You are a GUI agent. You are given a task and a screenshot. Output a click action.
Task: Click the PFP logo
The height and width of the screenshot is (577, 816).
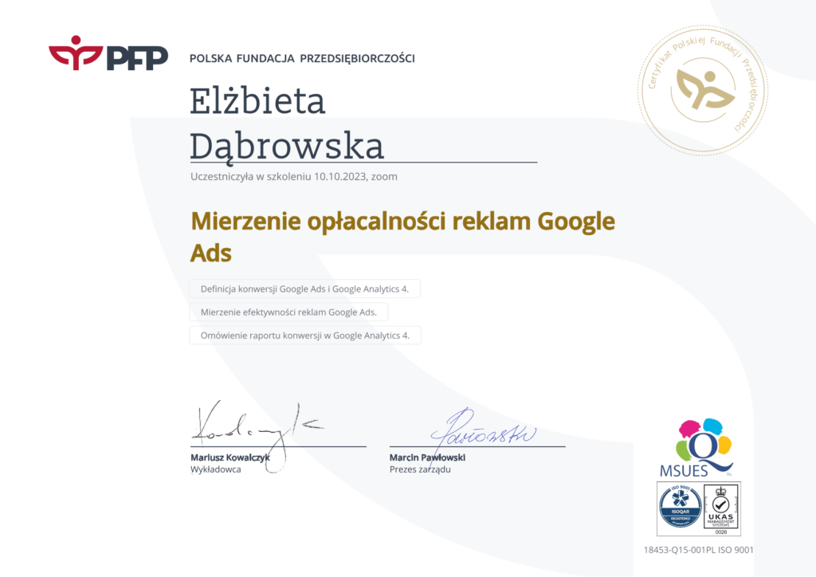point(108,53)
